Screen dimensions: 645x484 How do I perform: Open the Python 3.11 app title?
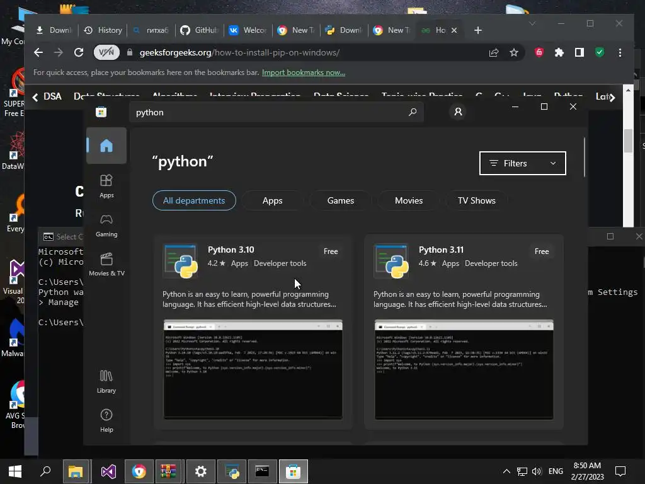coord(441,250)
